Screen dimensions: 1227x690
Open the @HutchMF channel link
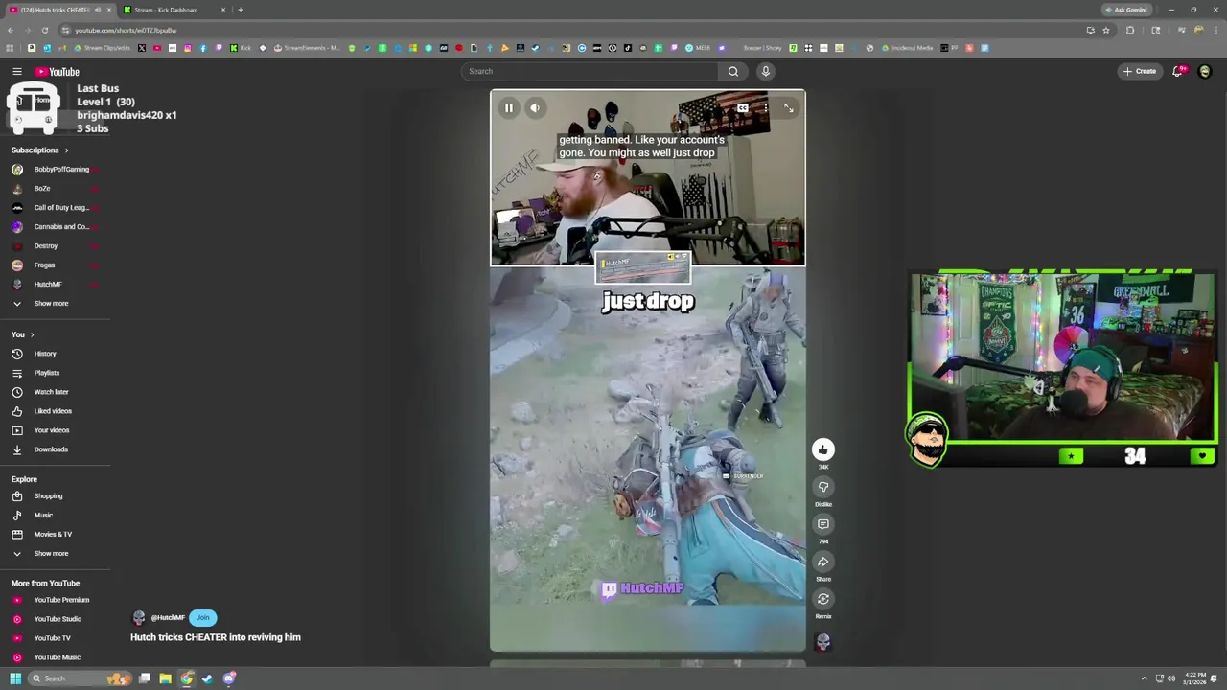point(168,618)
